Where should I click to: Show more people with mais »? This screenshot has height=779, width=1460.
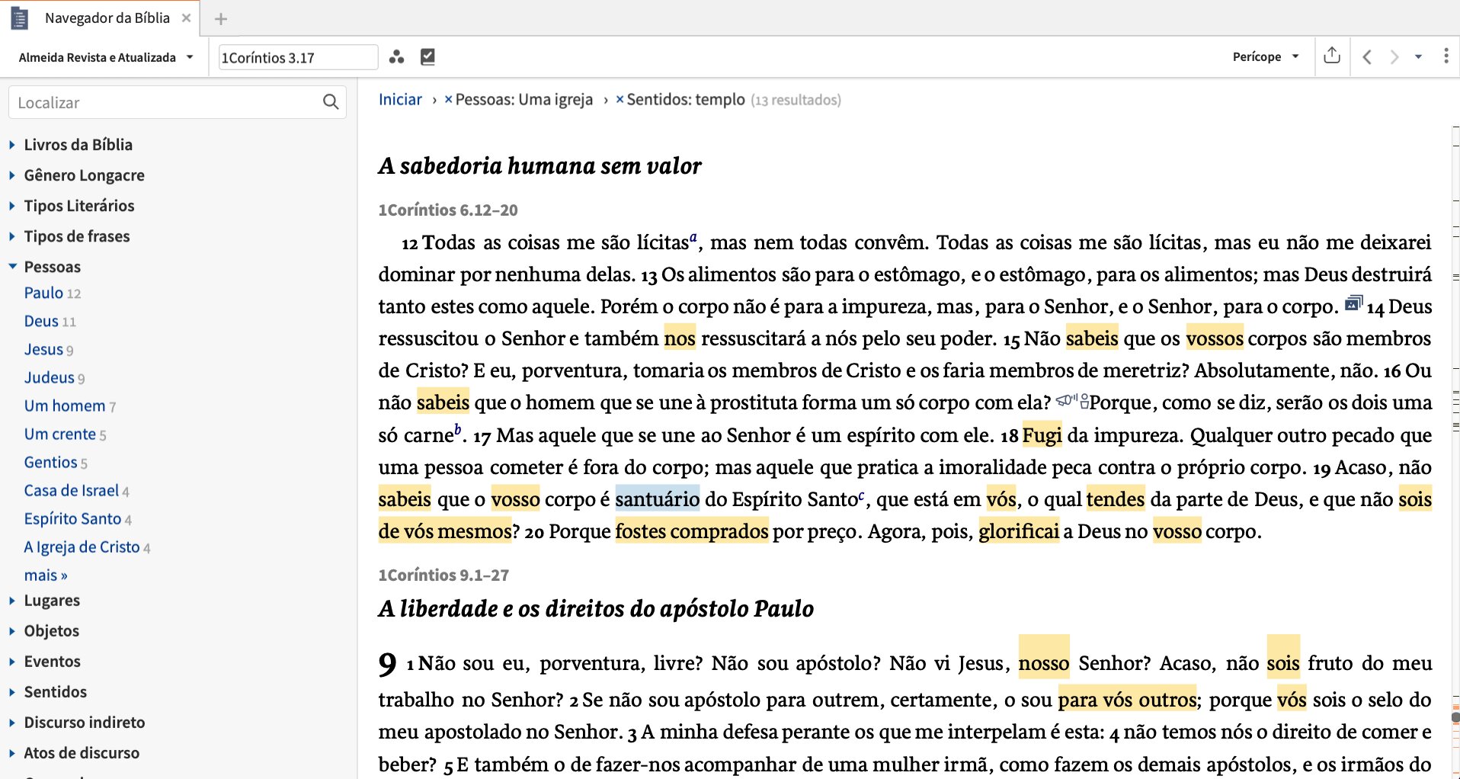[46, 575]
